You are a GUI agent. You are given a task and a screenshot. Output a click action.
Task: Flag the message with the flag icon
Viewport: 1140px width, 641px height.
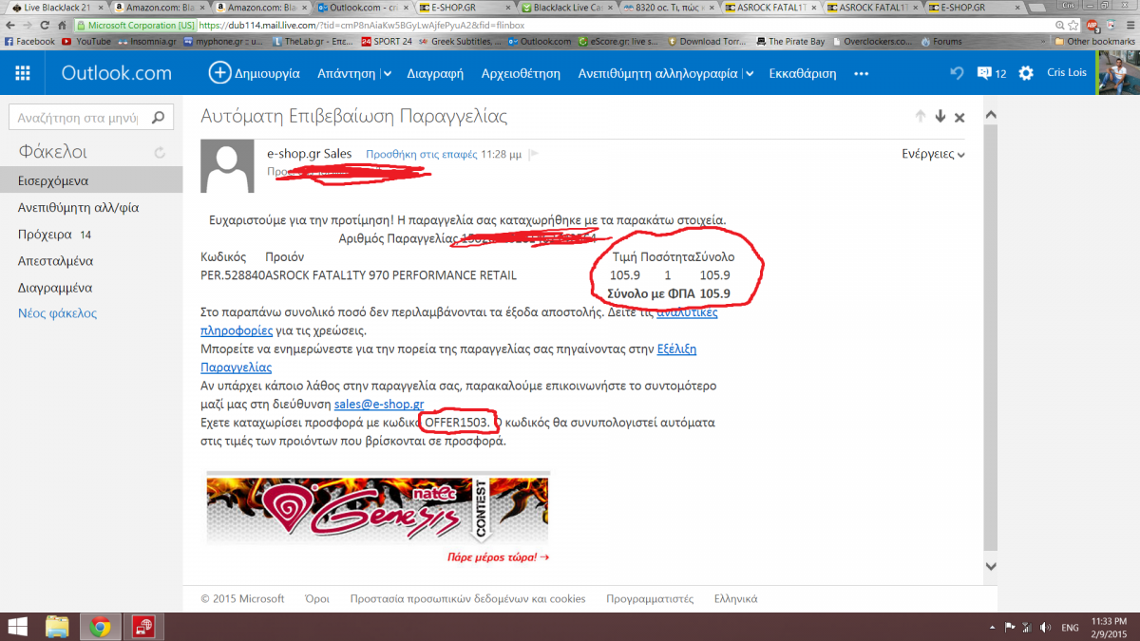(534, 154)
